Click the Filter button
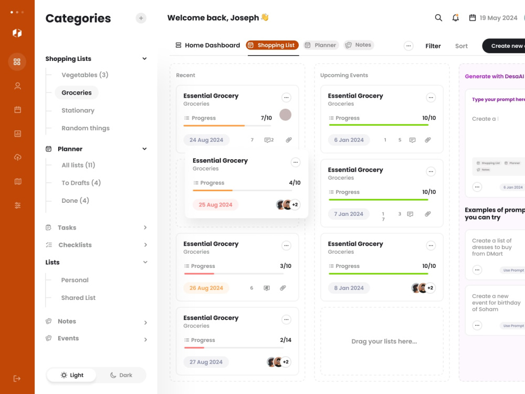 (x=433, y=46)
